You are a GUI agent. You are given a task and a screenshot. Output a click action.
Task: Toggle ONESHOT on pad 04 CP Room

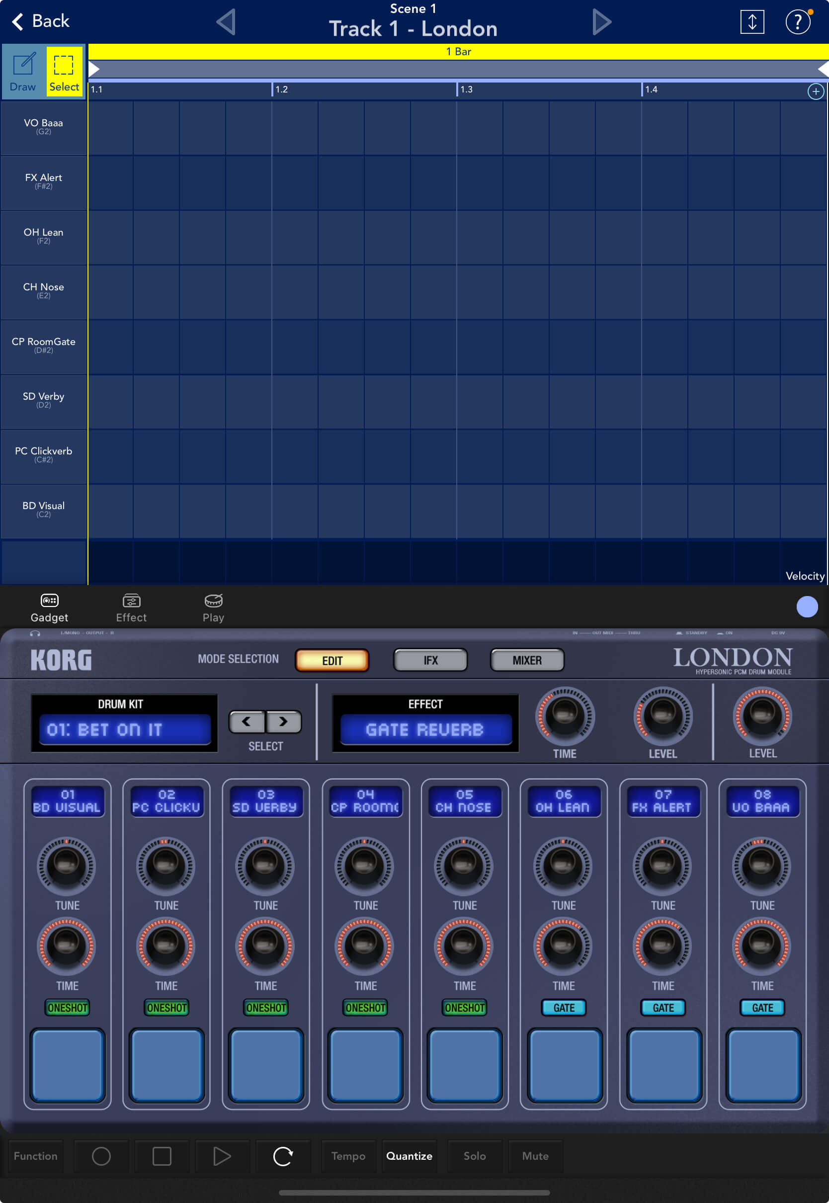[365, 1008]
